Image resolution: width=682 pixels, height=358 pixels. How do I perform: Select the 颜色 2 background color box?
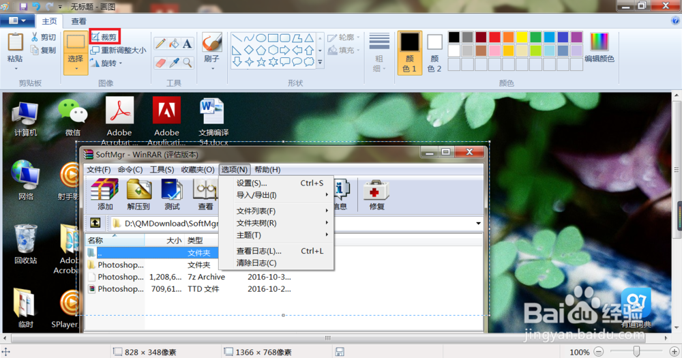[x=434, y=53]
